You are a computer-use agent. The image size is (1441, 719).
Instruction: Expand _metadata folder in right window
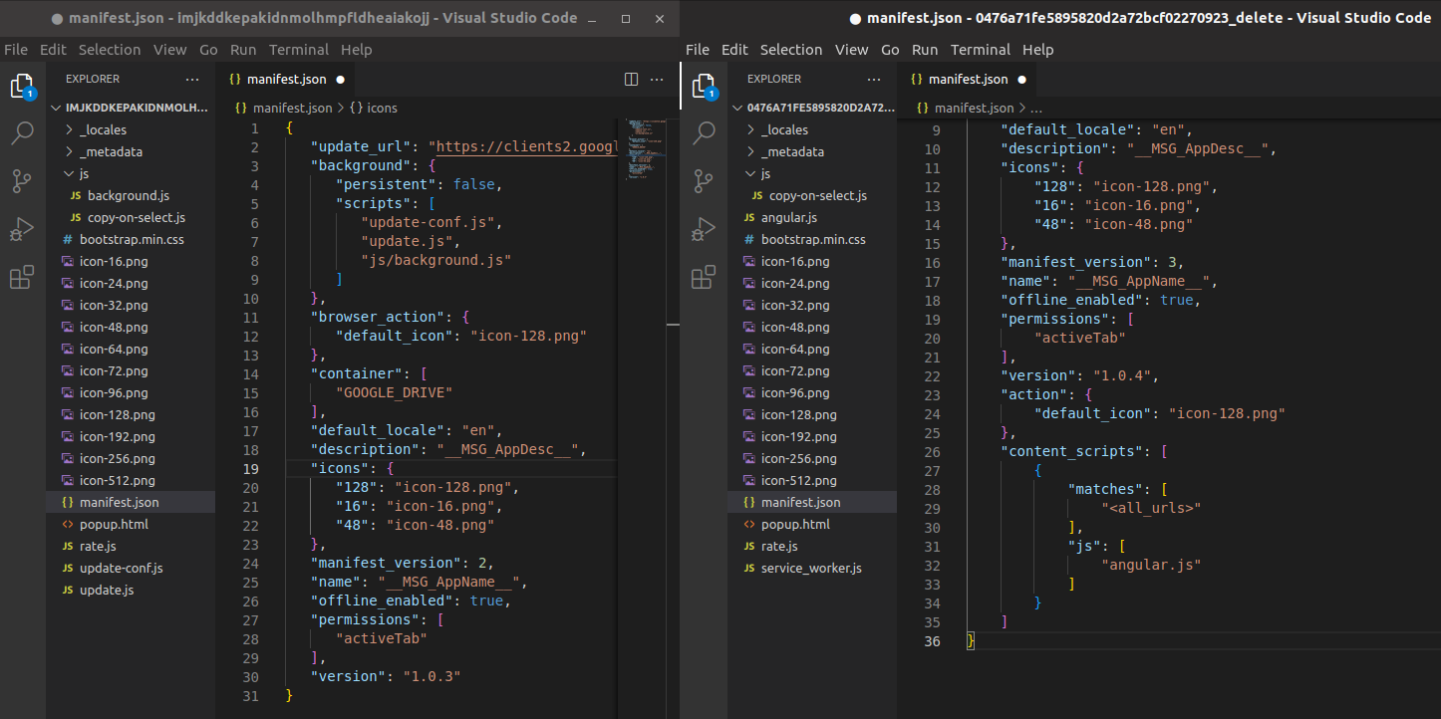(x=812, y=151)
